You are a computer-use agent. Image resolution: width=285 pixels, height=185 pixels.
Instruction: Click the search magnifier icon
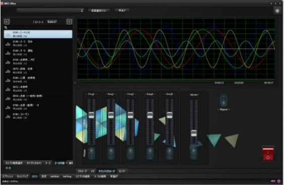(x=6, y=27)
